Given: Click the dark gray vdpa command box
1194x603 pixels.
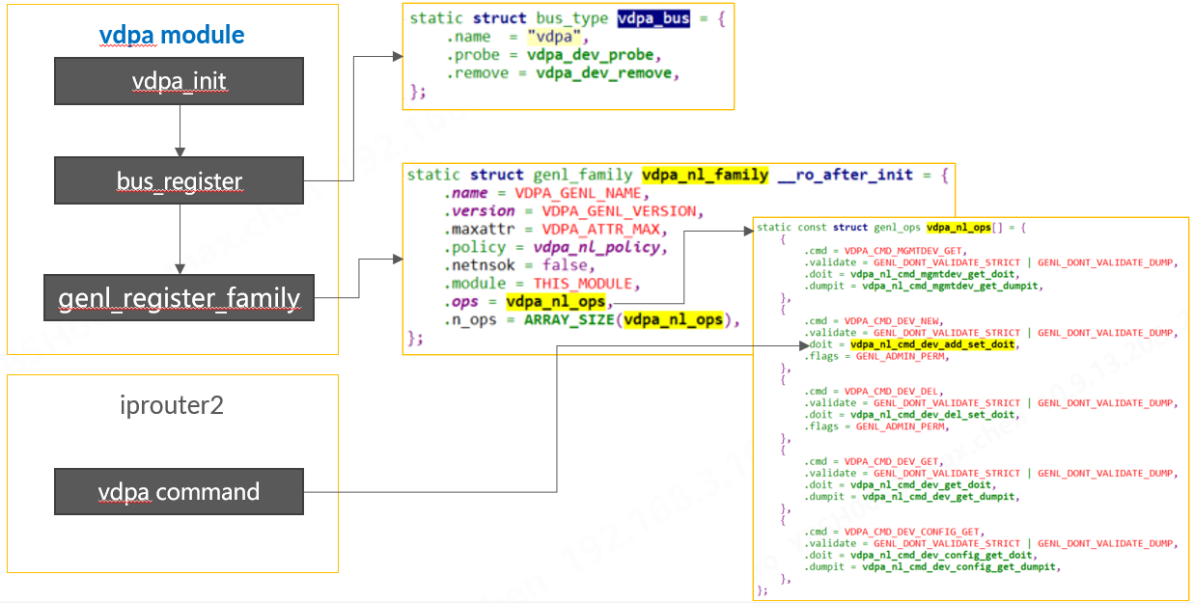Looking at the screenshot, I should [x=179, y=491].
